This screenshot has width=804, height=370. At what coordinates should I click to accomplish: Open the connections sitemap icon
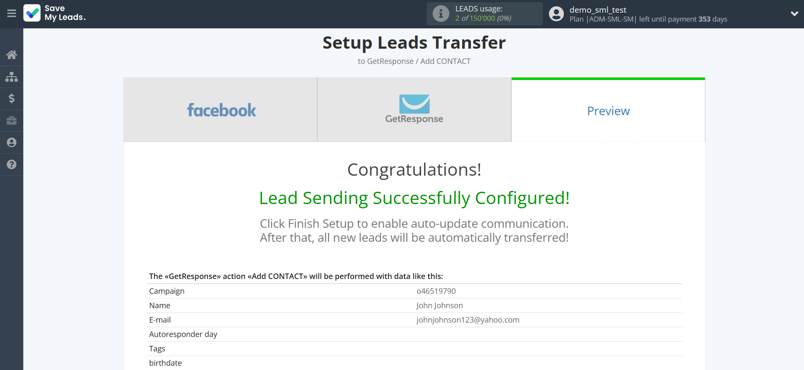pyautogui.click(x=11, y=77)
